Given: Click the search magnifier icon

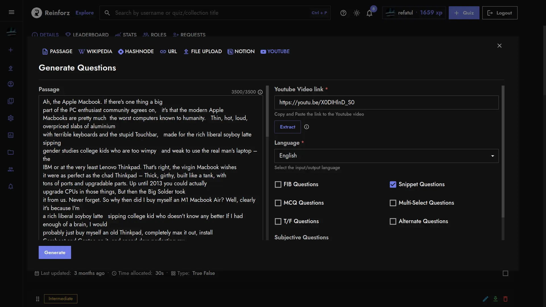Looking at the screenshot, I should [x=107, y=13].
